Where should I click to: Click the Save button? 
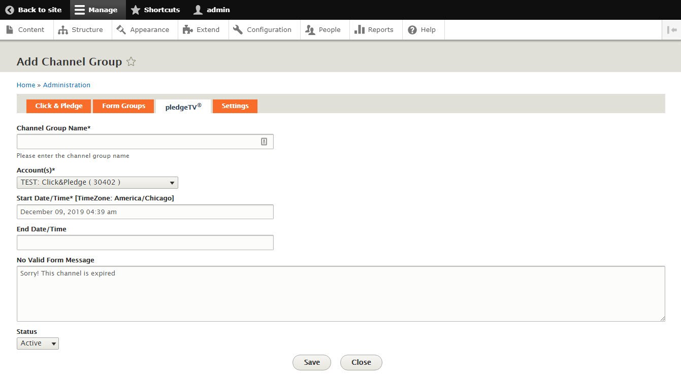coord(312,362)
